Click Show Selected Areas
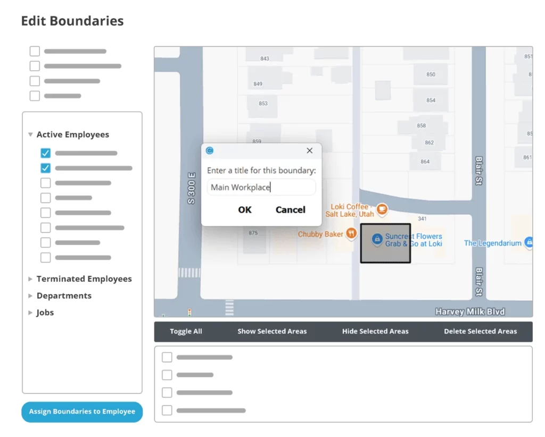Screen dimensions: 545x437 (x=272, y=331)
